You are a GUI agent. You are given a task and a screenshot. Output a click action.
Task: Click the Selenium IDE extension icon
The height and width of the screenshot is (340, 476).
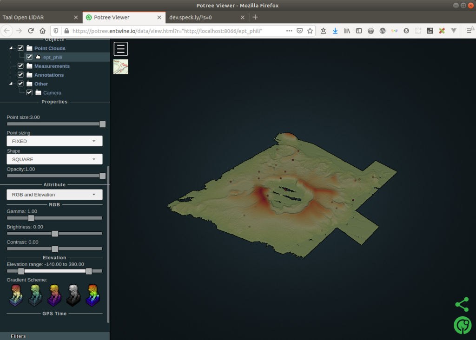coord(430,31)
